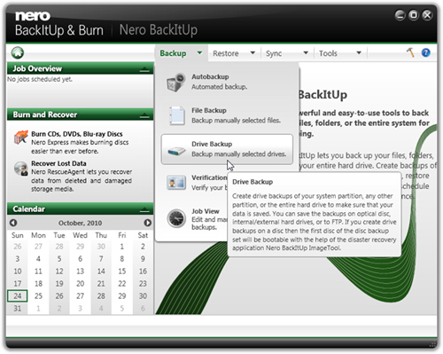Click the File Backup document icon
The height and width of the screenshot is (354, 443).
(176, 115)
